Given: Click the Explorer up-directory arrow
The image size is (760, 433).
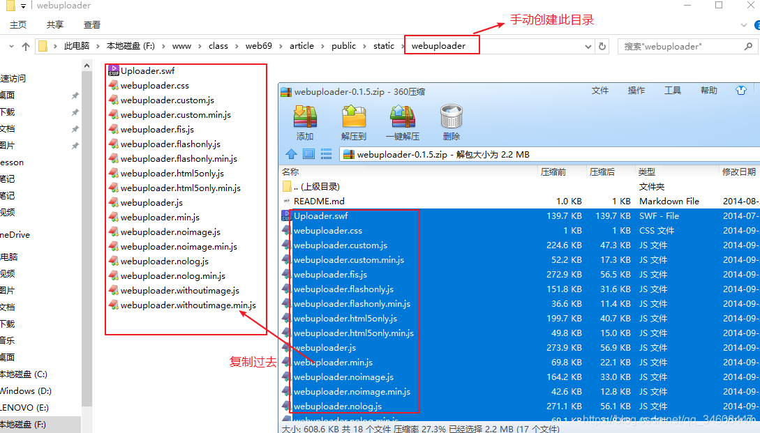Looking at the screenshot, I should tap(26, 47).
